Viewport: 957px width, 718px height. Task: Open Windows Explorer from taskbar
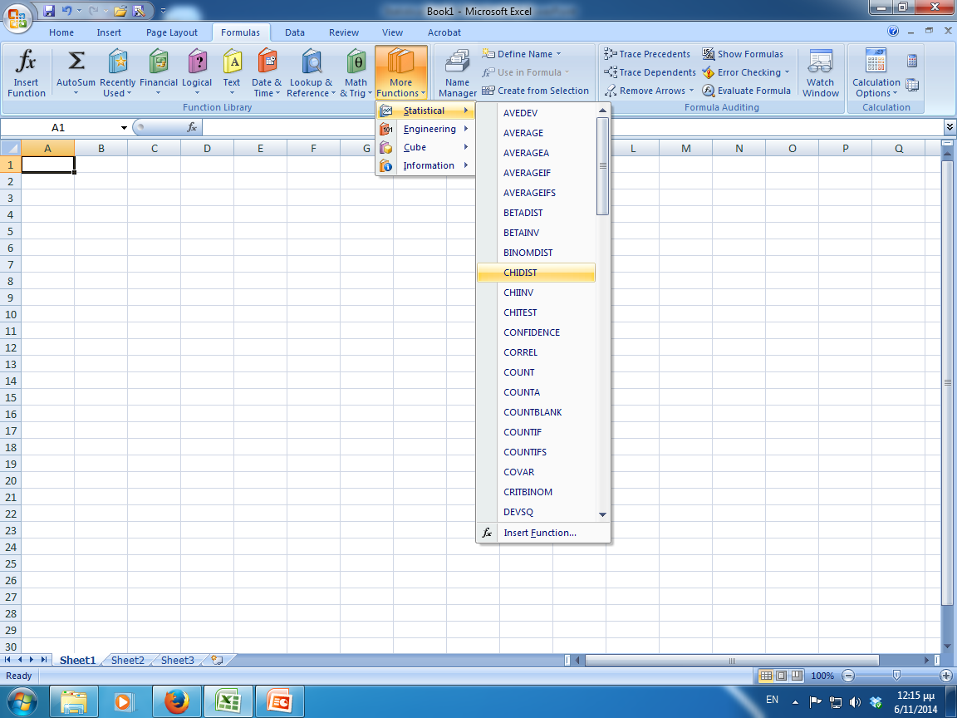point(73,702)
